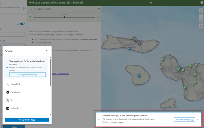The height and width of the screenshot is (128, 204).
Task: Dismiss the Nearby preview banner
Action: (198, 120)
